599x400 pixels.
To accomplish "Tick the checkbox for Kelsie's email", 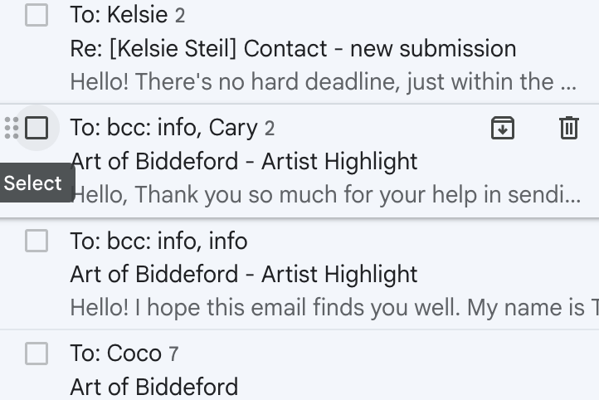I will click(37, 15).
